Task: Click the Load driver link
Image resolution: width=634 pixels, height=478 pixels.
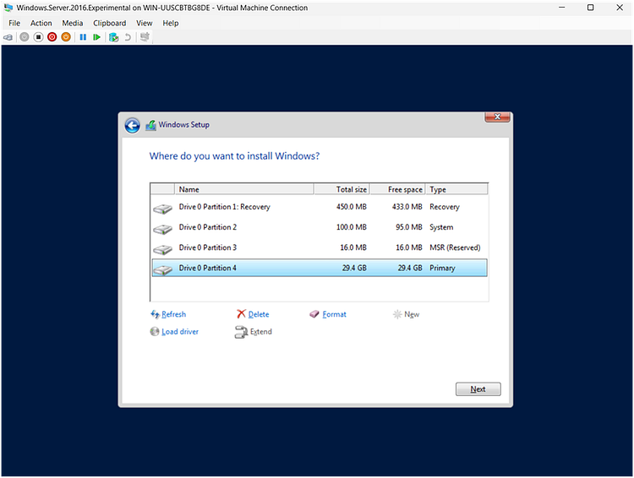Action: pos(180,332)
